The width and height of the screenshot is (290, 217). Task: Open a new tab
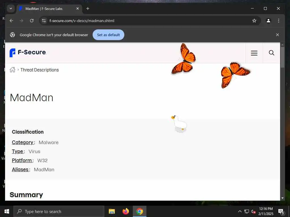88,9
